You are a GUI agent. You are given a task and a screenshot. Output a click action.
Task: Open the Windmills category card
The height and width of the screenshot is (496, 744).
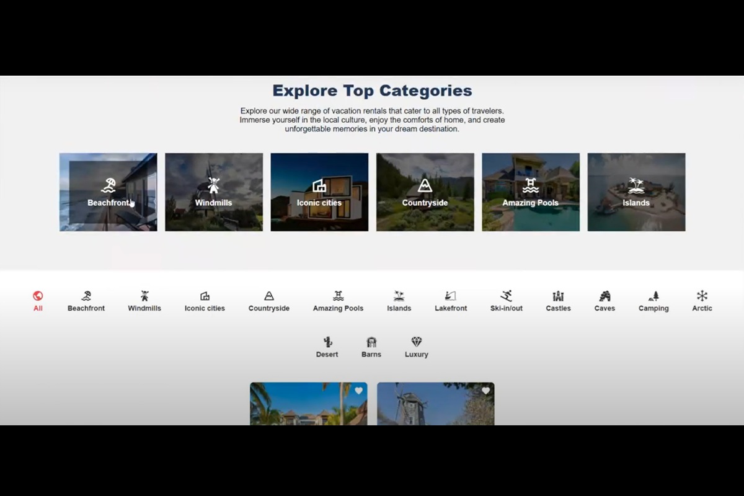coord(214,192)
